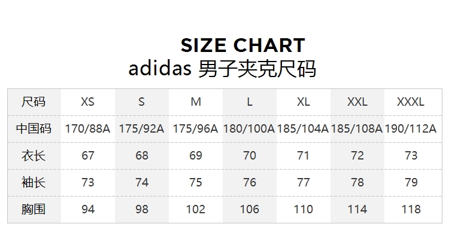Click the adidas 男子夹克尺码 subtitle
Screen dimensions: 449x230
click(x=222, y=69)
